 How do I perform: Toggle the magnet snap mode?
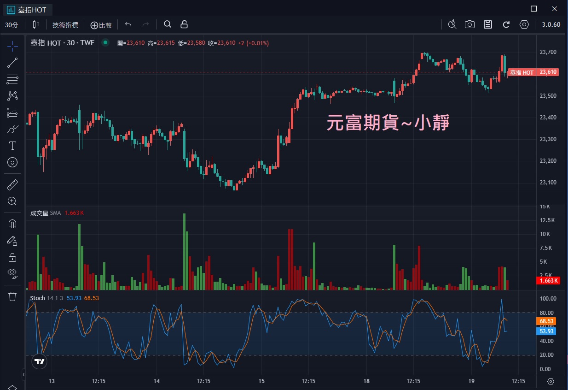click(12, 224)
